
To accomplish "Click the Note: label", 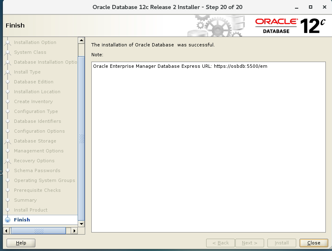I will click(x=97, y=55).
